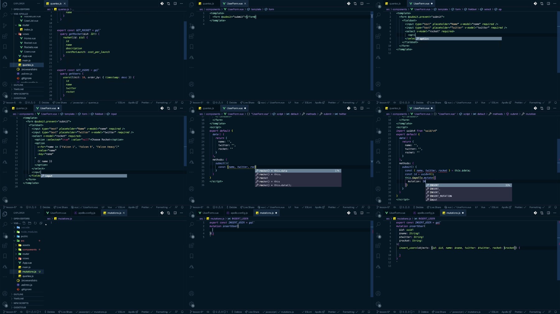This screenshot has height=314, width=560.
Task: Expand the .vscode folder in the mutations.js explorer
Action: [26, 227]
